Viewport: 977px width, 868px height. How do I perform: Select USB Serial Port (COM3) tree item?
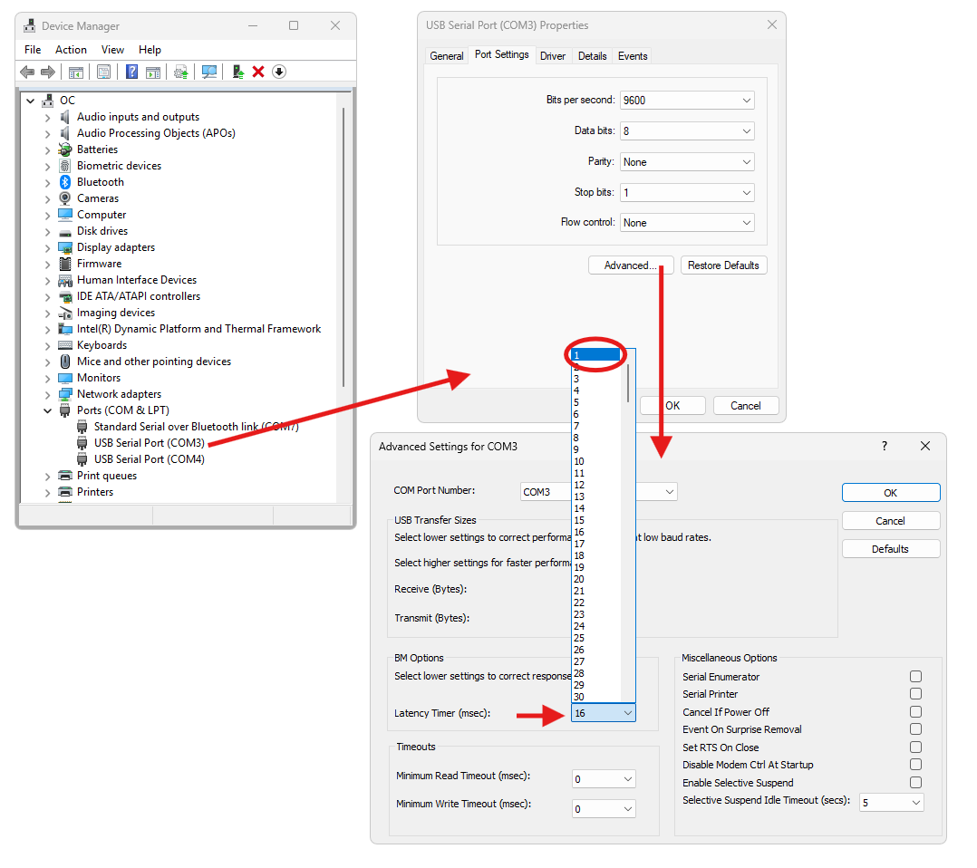pos(150,443)
